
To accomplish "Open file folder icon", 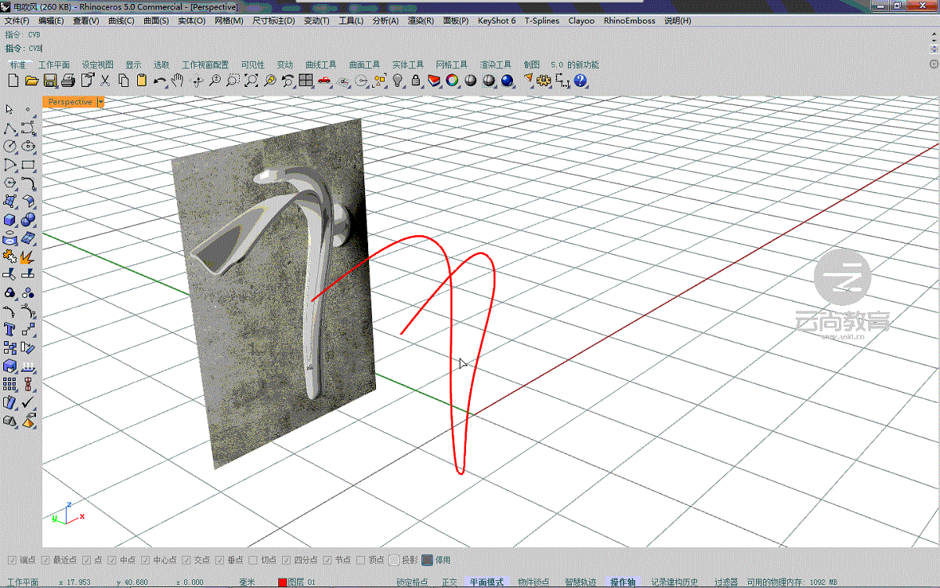I will pos(31,80).
